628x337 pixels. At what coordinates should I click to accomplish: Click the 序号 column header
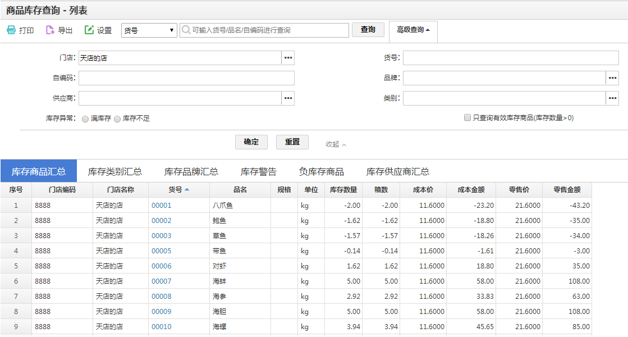[x=16, y=189]
